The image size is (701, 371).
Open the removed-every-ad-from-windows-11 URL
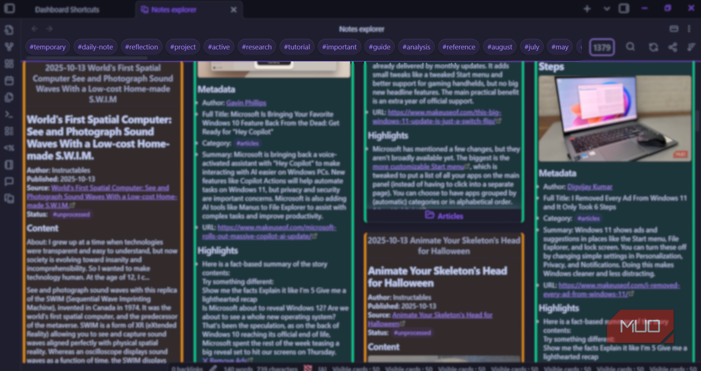click(x=611, y=290)
